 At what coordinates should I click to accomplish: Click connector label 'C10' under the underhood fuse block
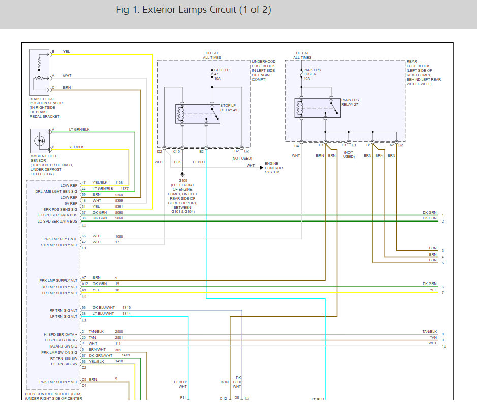pos(176,151)
